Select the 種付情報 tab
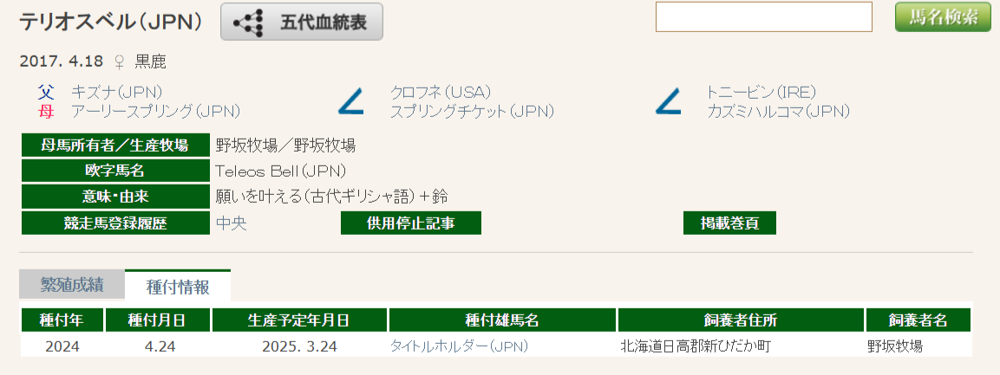 tap(177, 286)
